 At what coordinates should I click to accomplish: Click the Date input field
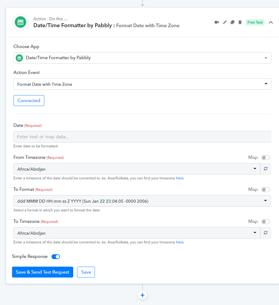point(143,137)
